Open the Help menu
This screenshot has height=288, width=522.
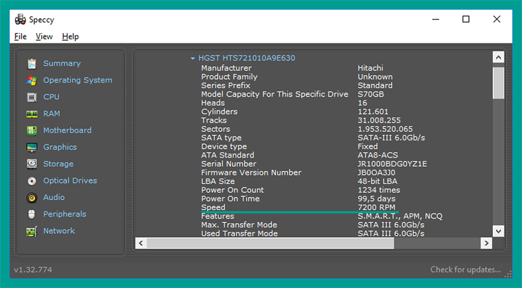tap(70, 37)
